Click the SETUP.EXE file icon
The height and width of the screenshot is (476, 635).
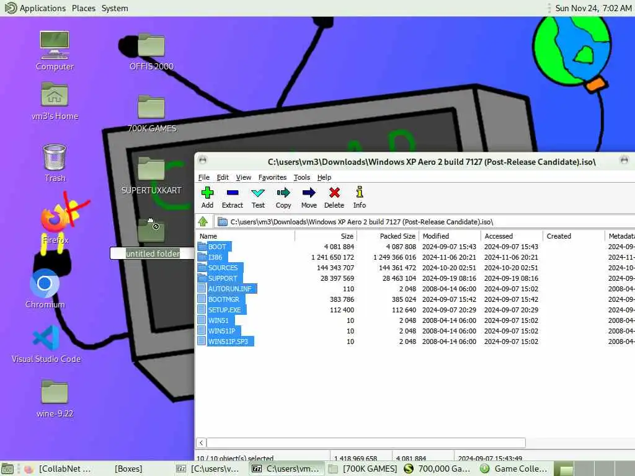202,310
